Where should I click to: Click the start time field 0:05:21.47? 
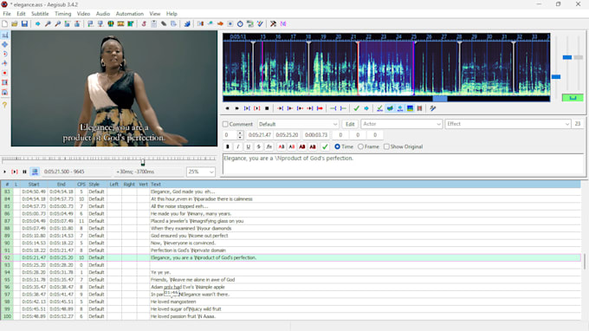pos(260,135)
